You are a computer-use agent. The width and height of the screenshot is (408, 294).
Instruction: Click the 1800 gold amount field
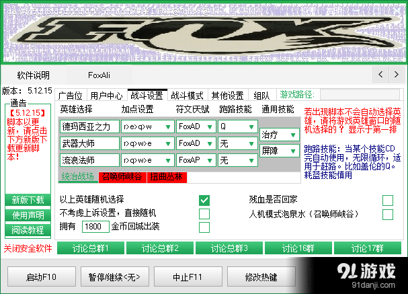pyautogui.click(x=95, y=226)
